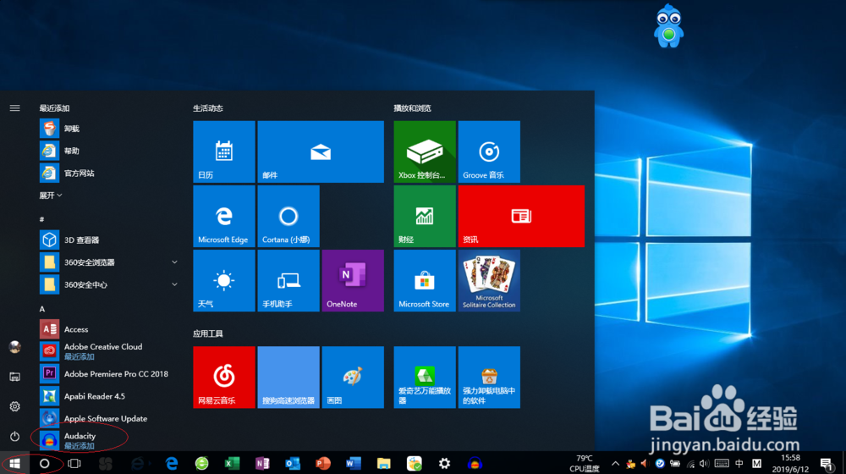Open volume control in system tray
Screen dimensions: 846x474
(x=704, y=463)
